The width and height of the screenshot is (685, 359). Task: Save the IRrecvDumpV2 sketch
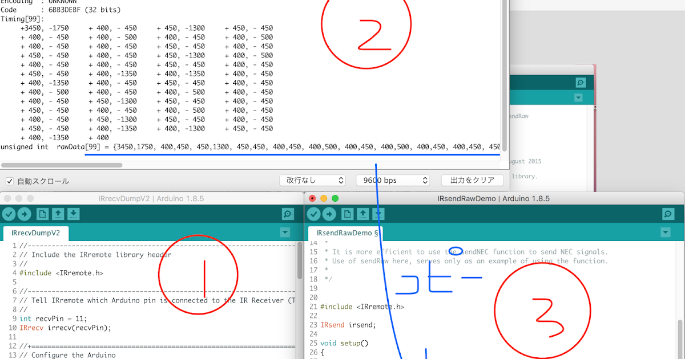point(72,214)
